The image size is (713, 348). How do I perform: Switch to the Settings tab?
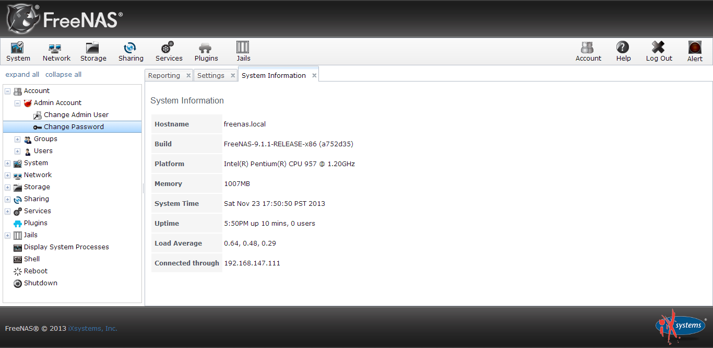point(211,75)
